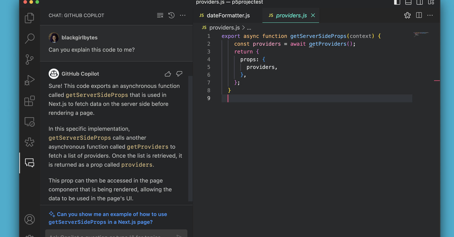Open the Extensions view
The width and height of the screenshot is (454, 237).
[30, 101]
